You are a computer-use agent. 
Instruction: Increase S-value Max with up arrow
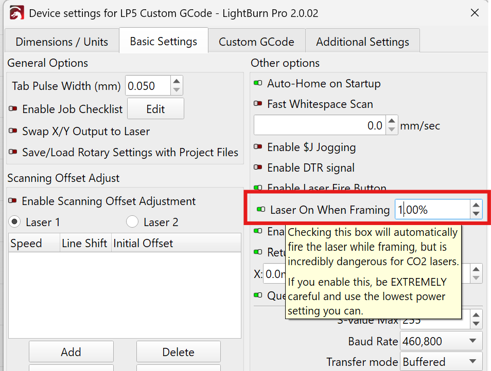(x=476, y=315)
